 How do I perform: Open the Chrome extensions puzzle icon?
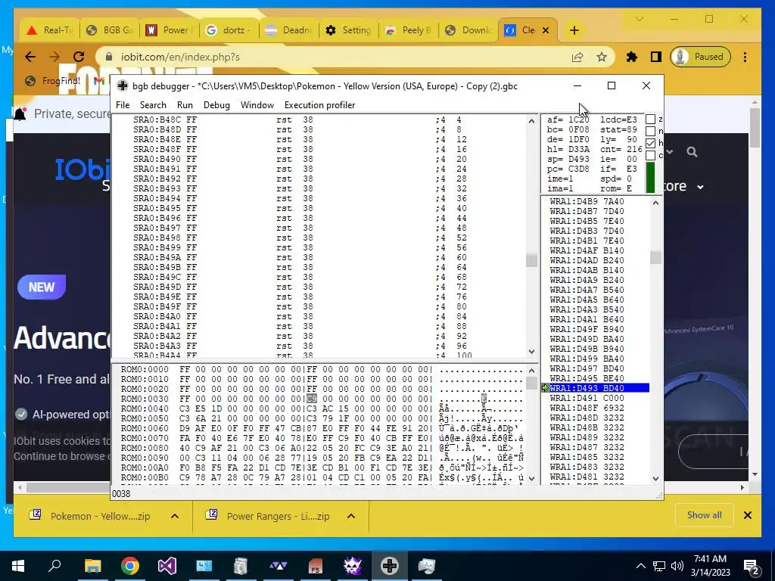(632, 57)
